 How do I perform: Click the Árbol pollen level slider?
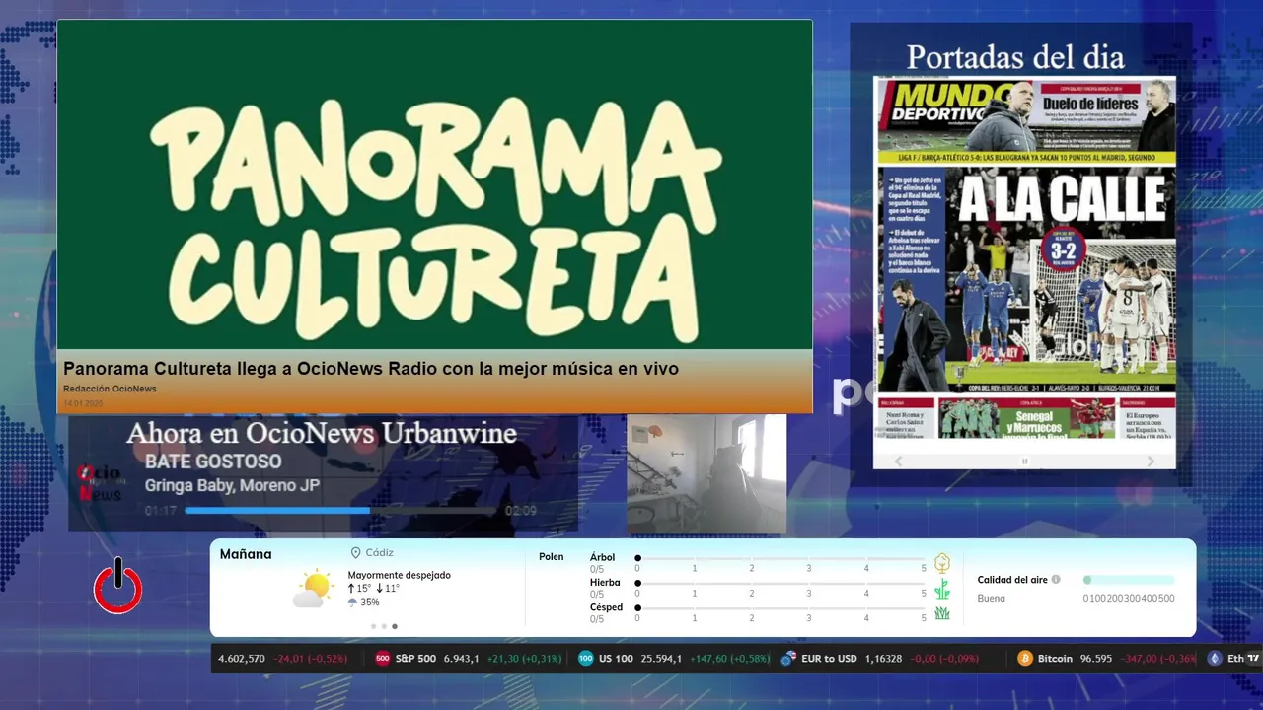[x=781, y=558]
